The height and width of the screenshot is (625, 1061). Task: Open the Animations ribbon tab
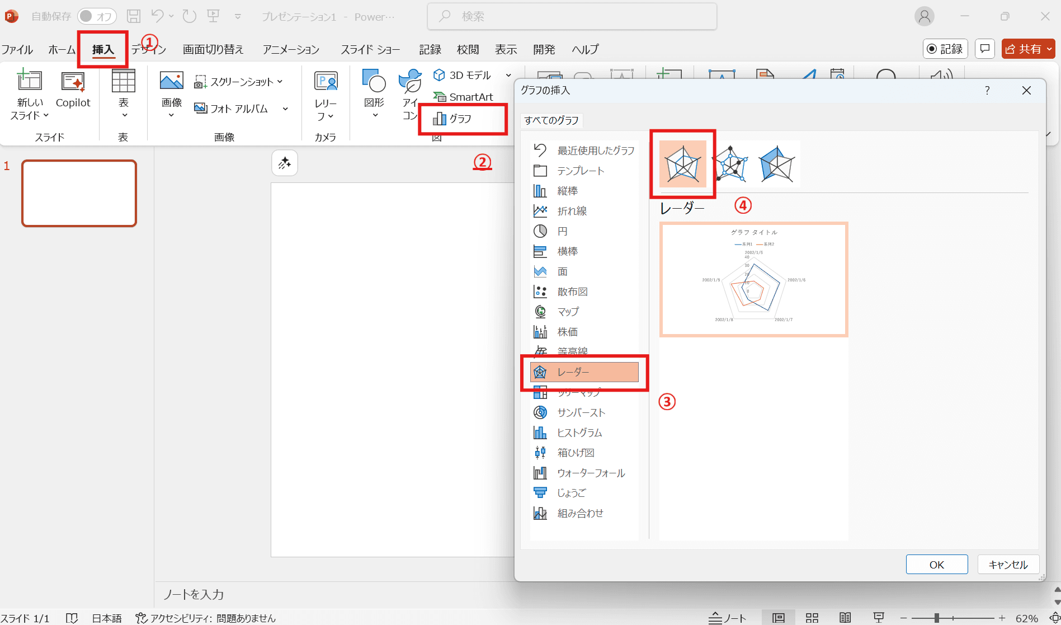pos(291,50)
